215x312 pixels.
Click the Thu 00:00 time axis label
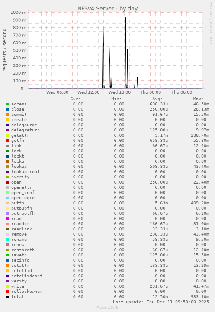coord(151,92)
